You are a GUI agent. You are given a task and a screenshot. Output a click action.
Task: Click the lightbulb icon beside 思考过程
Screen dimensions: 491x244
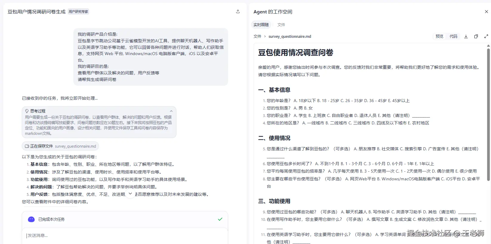click(27, 111)
